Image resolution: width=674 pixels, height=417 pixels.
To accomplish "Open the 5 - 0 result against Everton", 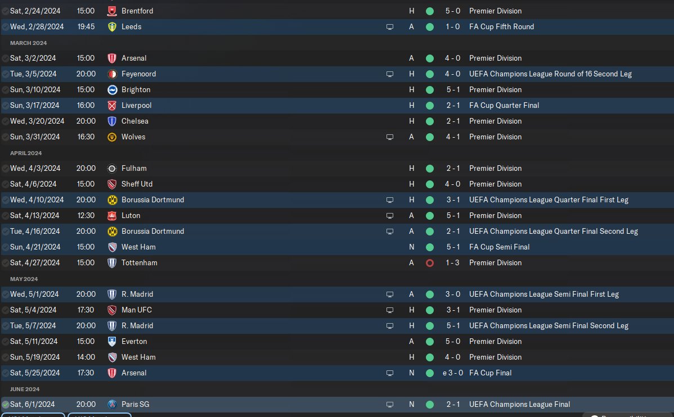I will [x=453, y=342].
